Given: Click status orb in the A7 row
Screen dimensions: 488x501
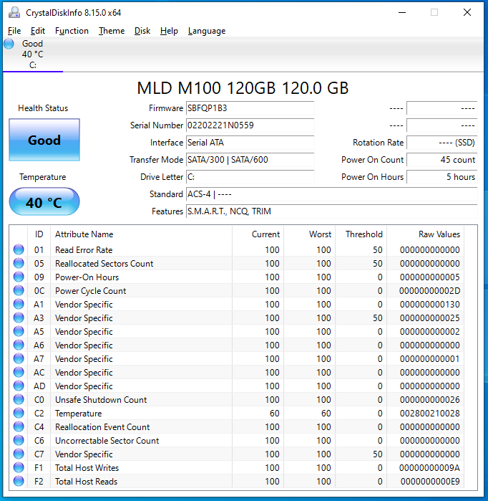Looking at the screenshot, I should click(19, 358).
